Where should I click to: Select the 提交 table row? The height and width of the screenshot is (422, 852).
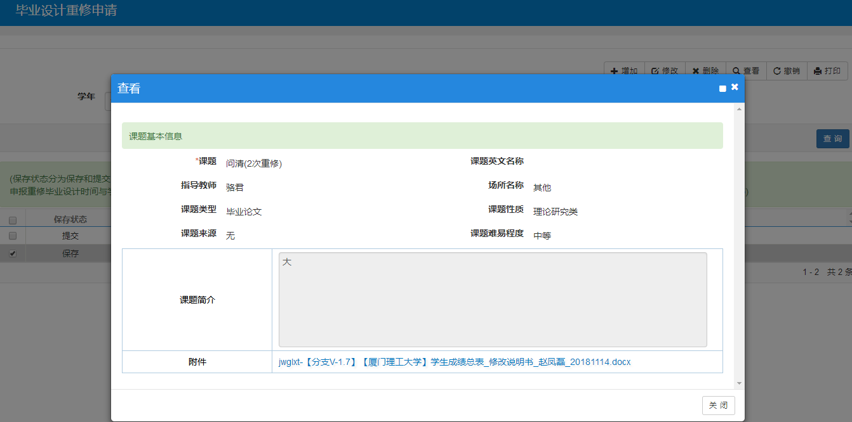click(70, 236)
